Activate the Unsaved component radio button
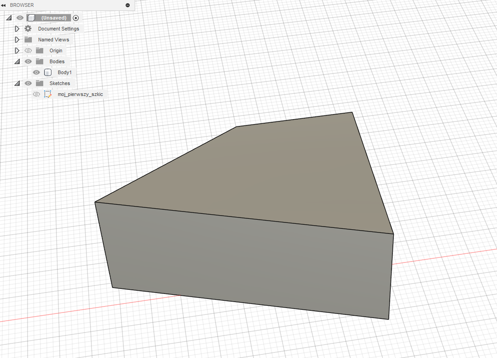Image resolution: width=497 pixels, height=358 pixels. click(76, 18)
